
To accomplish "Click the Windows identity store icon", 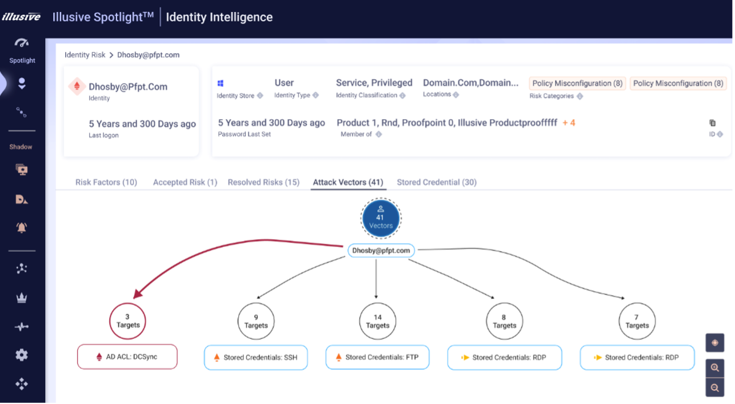I will (x=221, y=83).
